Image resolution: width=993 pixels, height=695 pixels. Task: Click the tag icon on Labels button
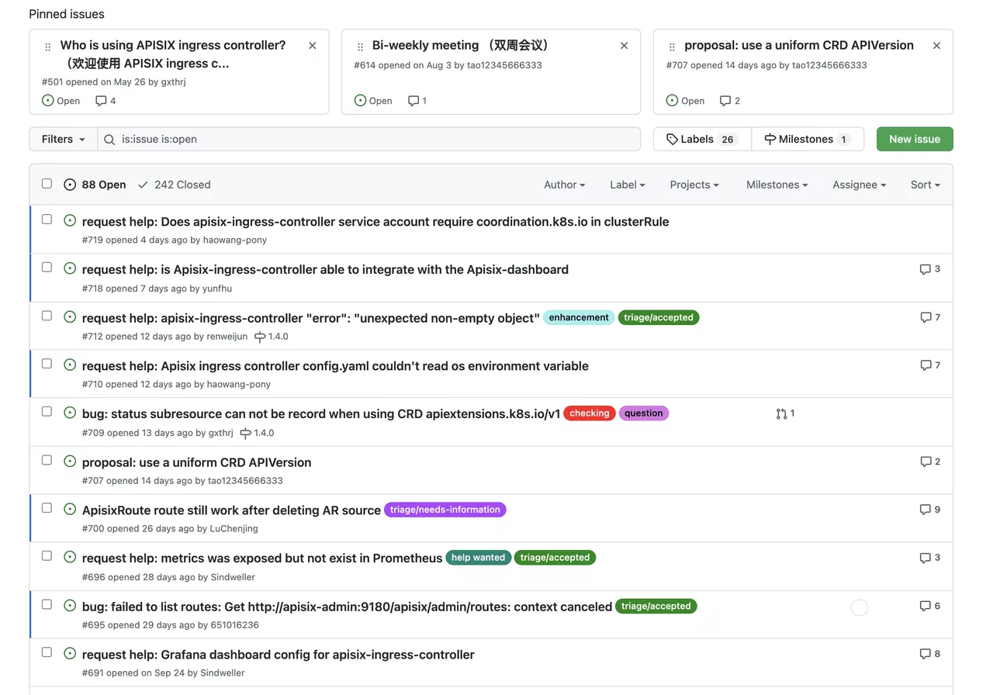coord(672,140)
